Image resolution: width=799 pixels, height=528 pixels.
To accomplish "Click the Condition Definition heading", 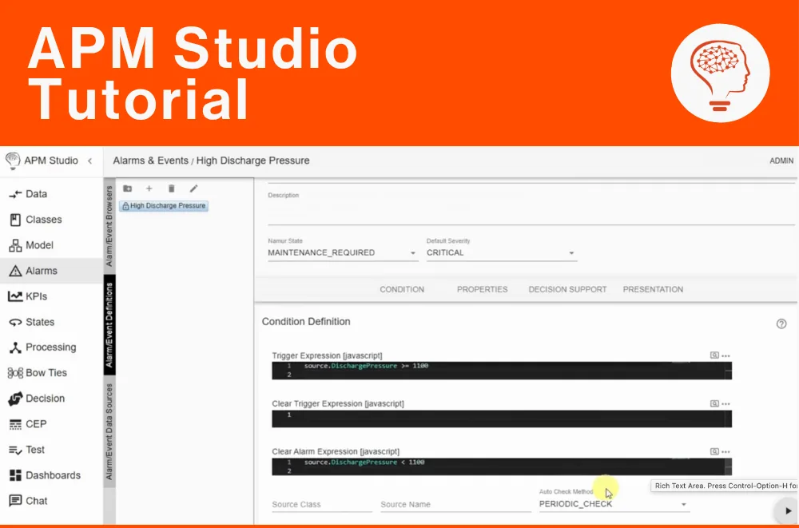I will 306,322.
